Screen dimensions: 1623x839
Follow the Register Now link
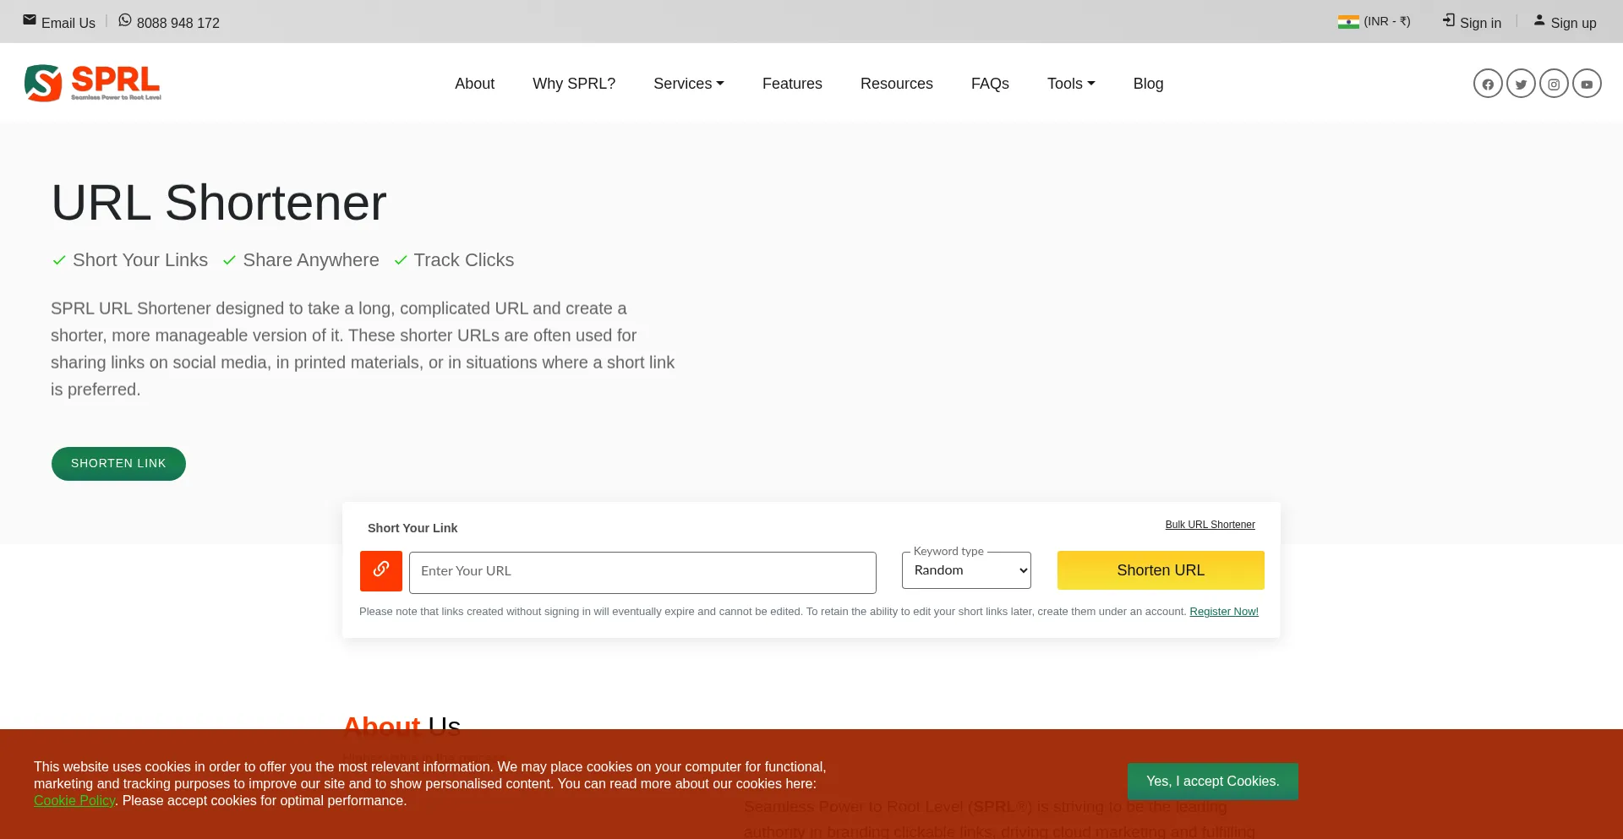(x=1223, y=612)
